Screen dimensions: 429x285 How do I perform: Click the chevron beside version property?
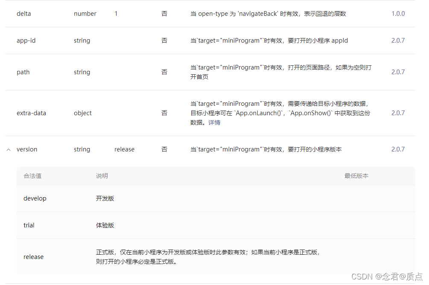pos(9,149)
